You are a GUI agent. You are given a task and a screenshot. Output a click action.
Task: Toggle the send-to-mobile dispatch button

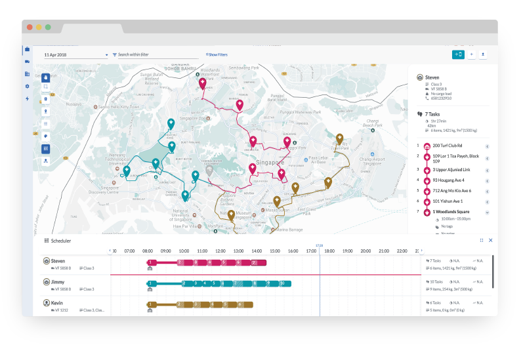pyautogui.click(x=458, y=54)
